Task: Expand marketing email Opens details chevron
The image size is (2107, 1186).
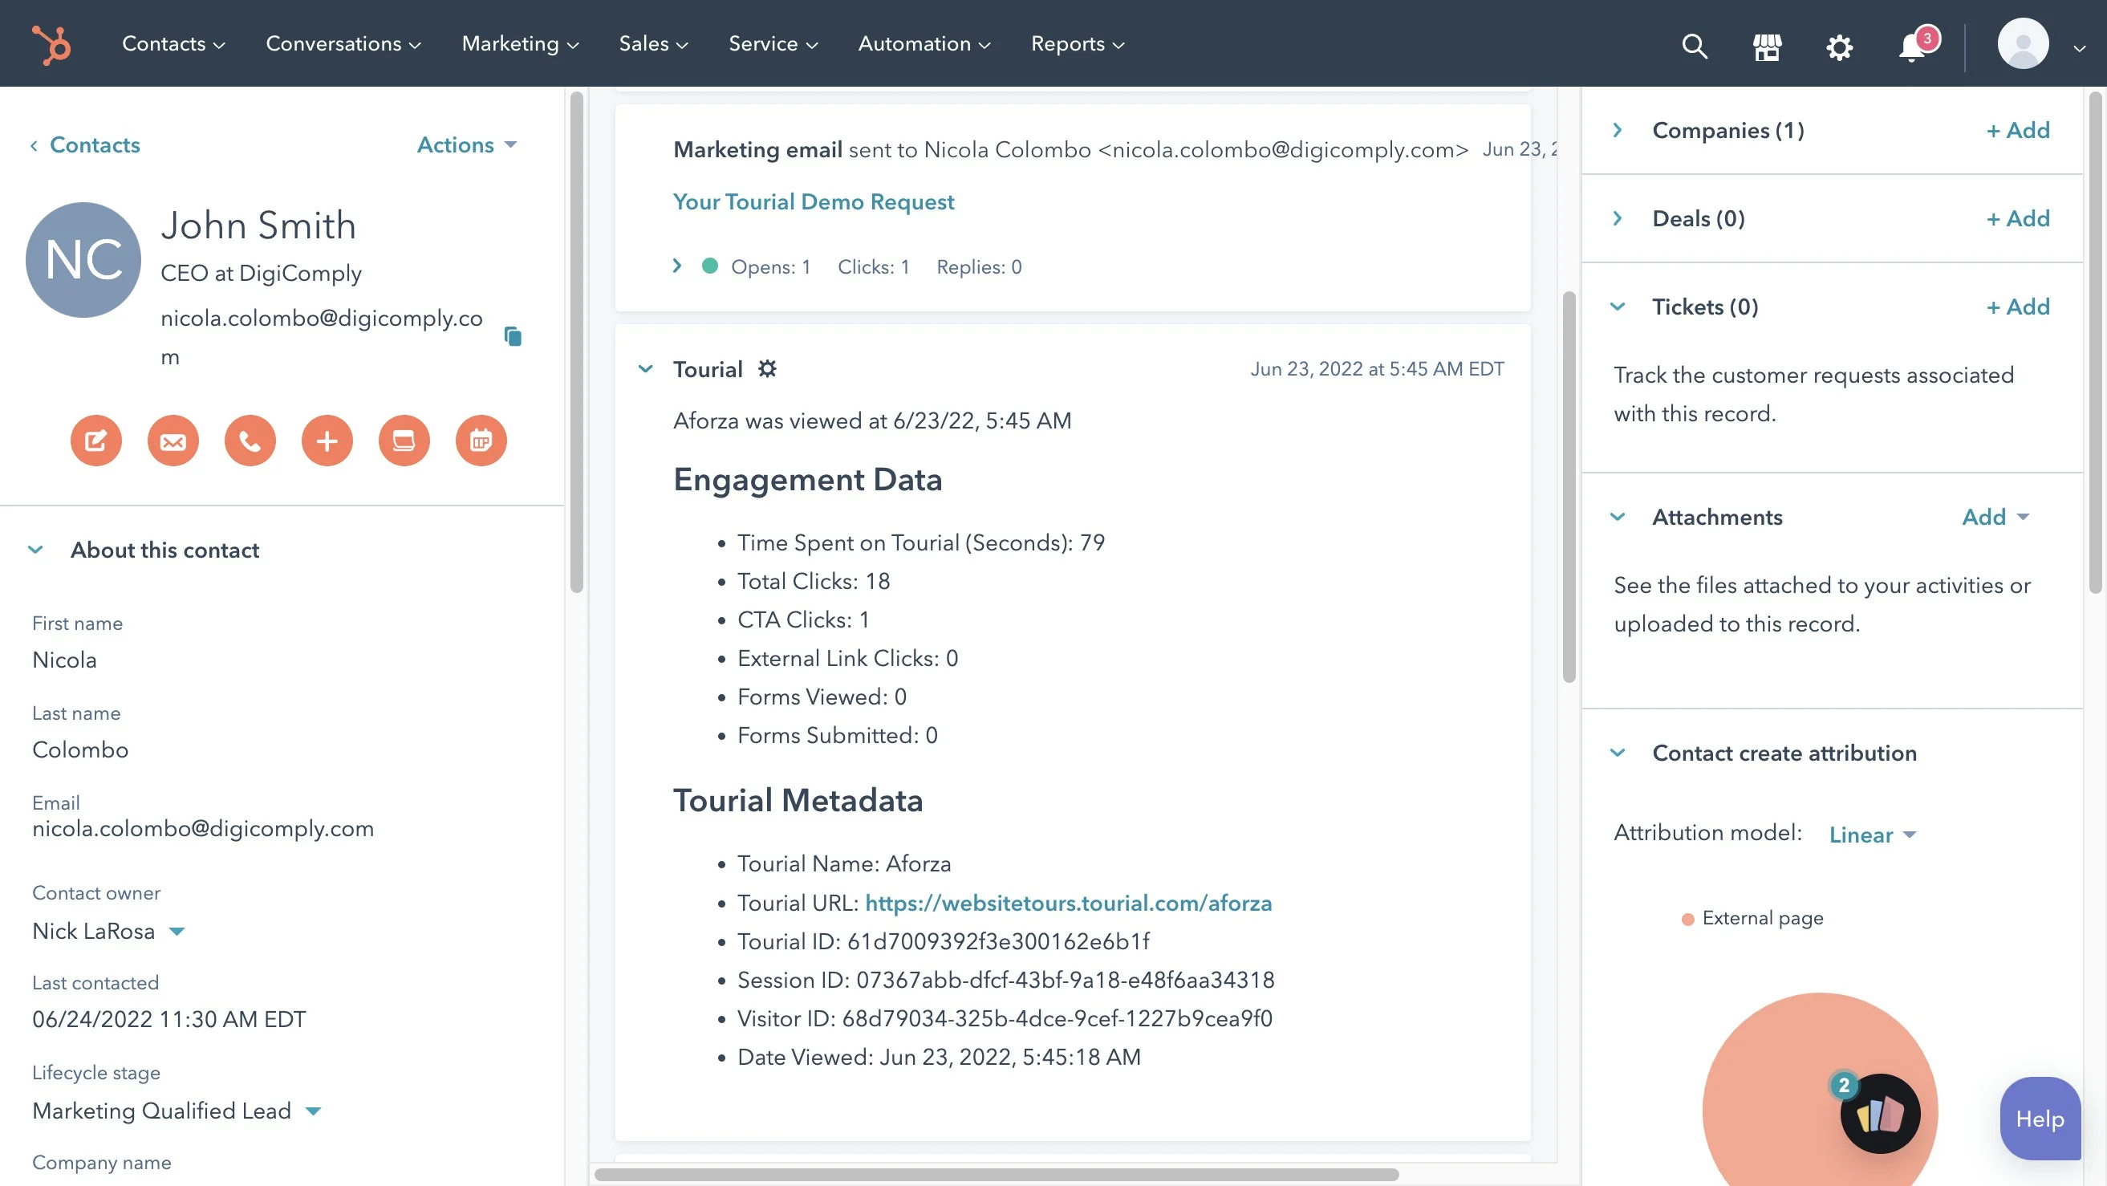Action: coord(676,266)
